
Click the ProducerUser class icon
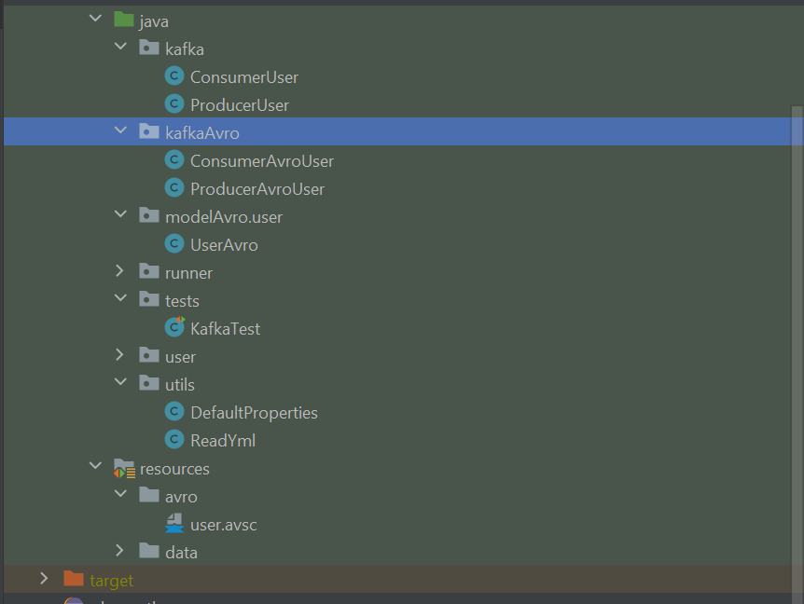[174, 104]
